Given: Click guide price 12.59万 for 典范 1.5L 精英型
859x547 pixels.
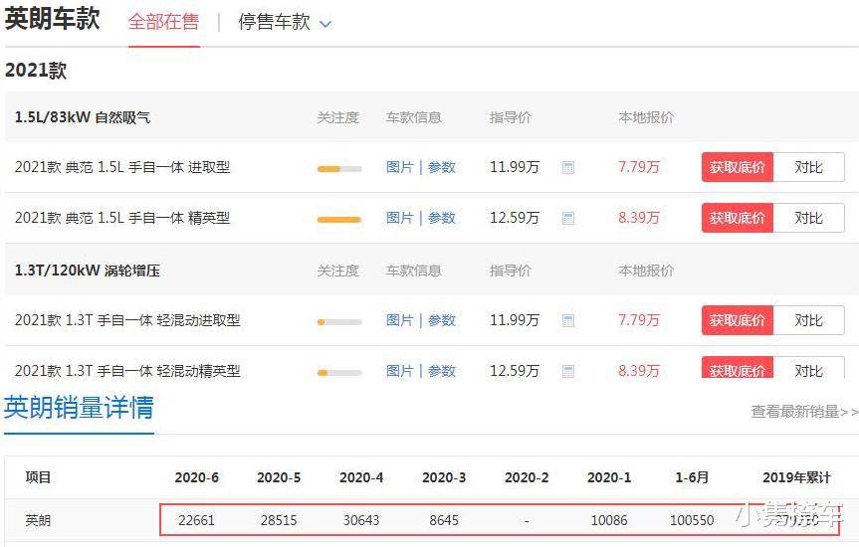Looking at the screenshot, I should coord(515,218).
